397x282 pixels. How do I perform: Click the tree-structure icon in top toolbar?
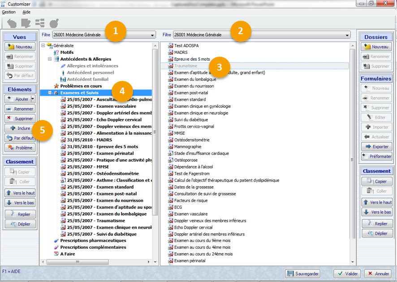click(40, 23)
